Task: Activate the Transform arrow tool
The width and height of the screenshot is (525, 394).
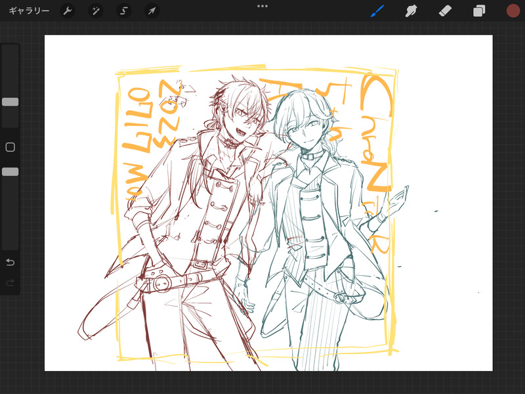Action: [152, 11]
